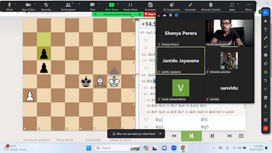Open the Security shield menu
Screen dimensions: 272x153
point(46,6)
